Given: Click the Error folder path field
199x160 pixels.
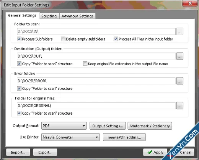Looking at the screenshot, I should tap(96, 81).
